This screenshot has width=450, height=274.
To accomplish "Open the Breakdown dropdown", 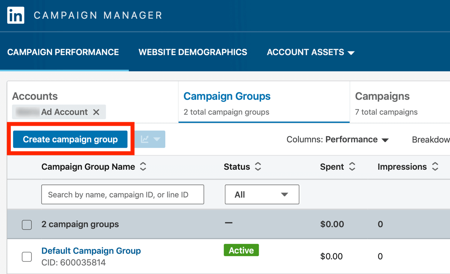I will point(431,139).
